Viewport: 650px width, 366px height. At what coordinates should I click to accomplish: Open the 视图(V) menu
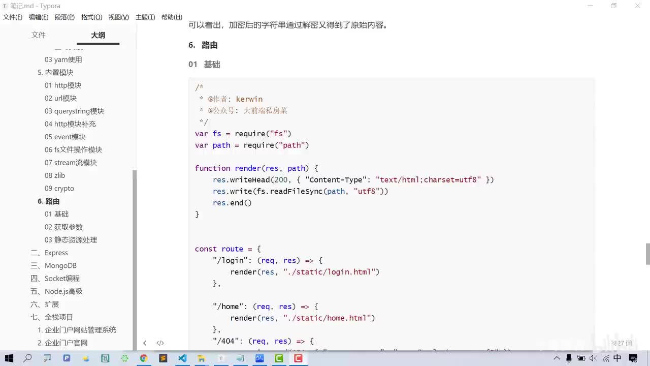click(x=119, y=17)
